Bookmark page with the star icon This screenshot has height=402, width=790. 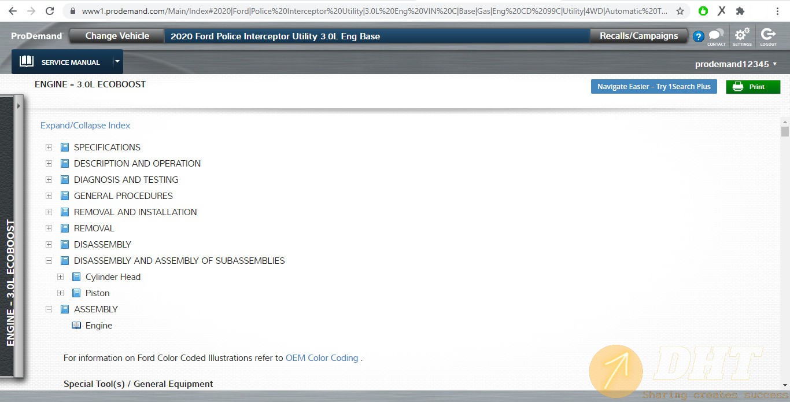pyautogui.click(x=680, y=11)
